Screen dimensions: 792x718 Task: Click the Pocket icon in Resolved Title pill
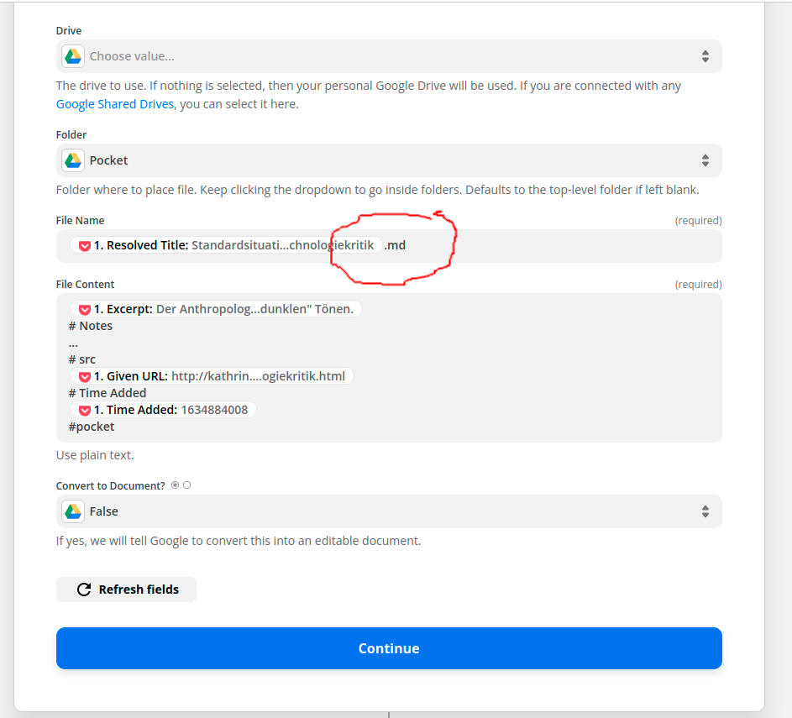(85, 246)
